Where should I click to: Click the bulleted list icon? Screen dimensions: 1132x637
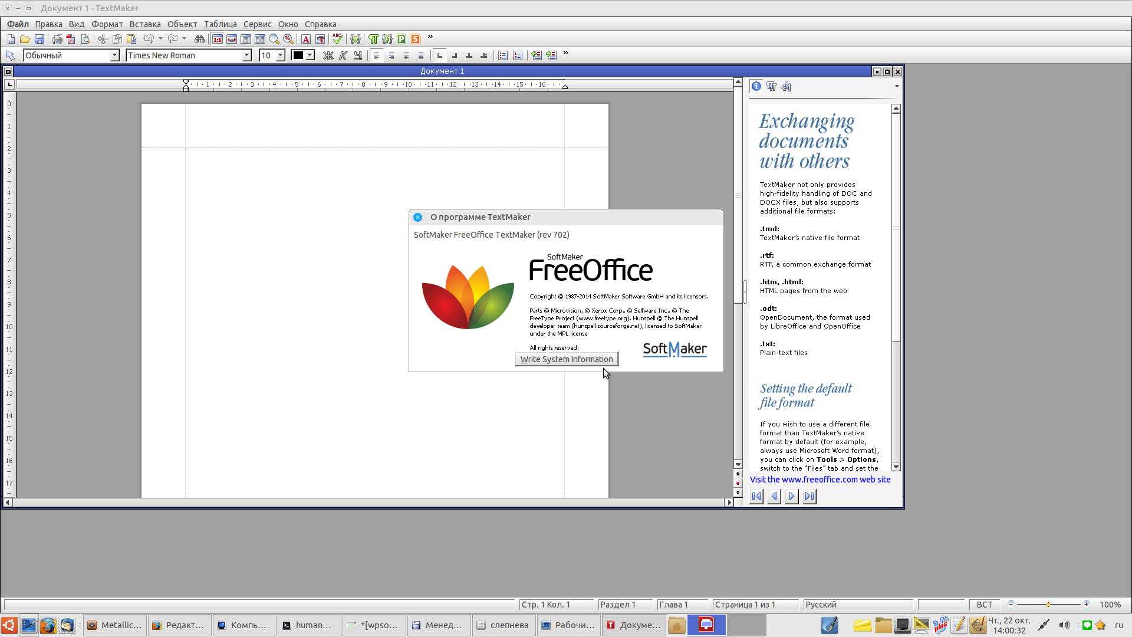click(502, 55)
